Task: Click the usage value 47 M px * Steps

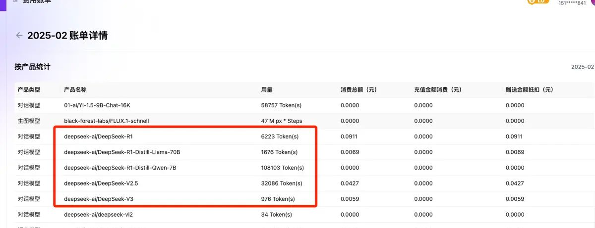Action: tap(282, 121)
